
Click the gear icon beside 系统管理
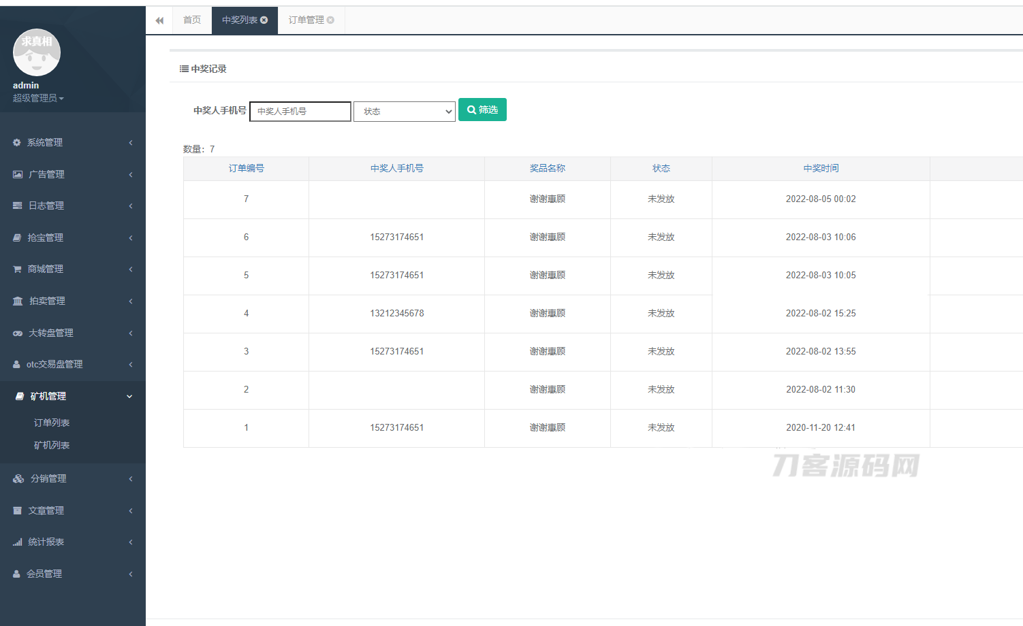[17, 143]
